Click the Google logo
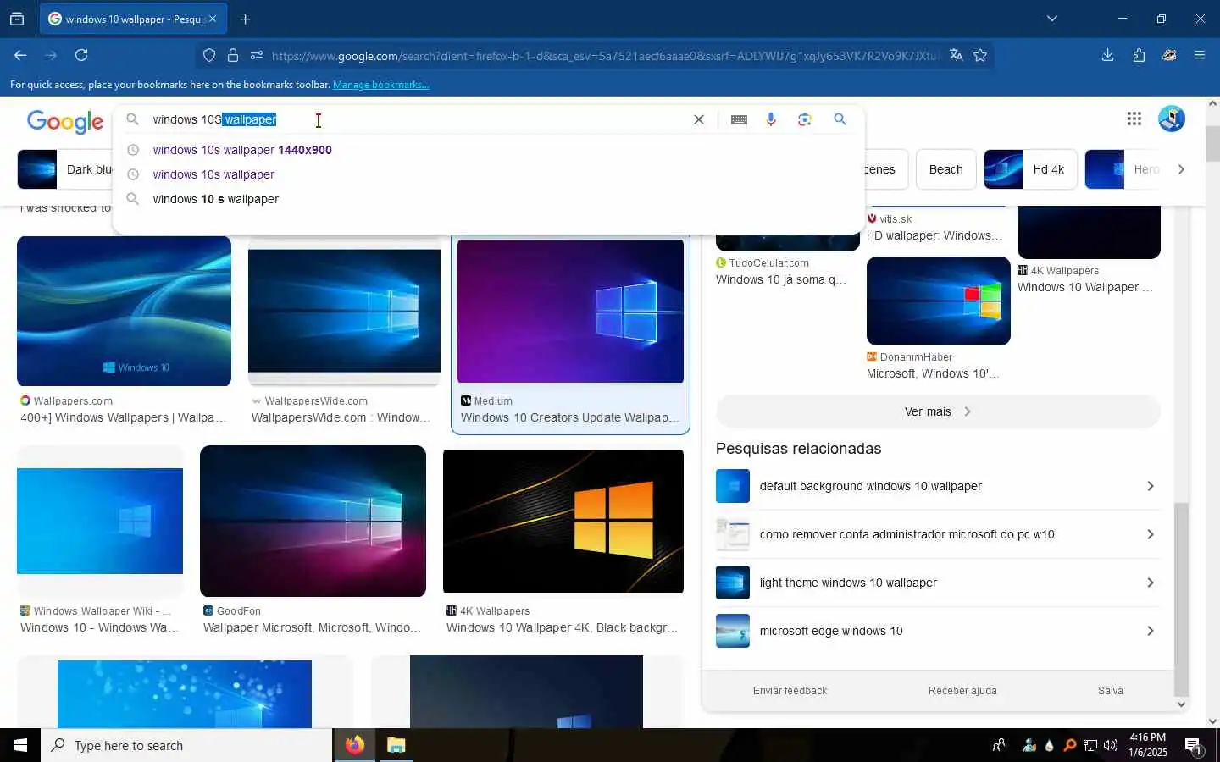The image size is (1220, 762). (65, 121)
